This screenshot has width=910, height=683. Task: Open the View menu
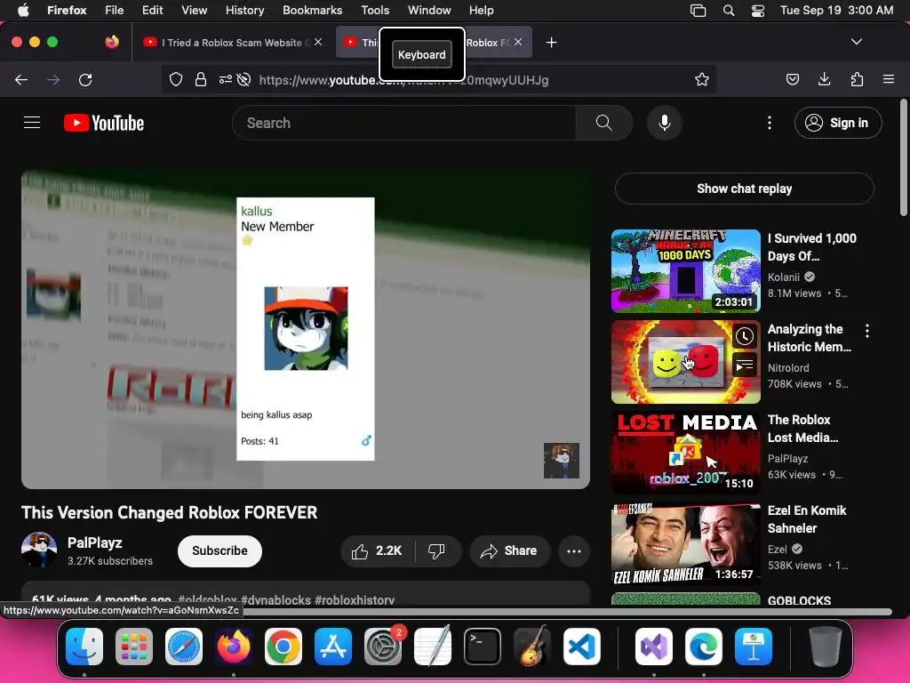pyautogui.click(x=194, y=11)
